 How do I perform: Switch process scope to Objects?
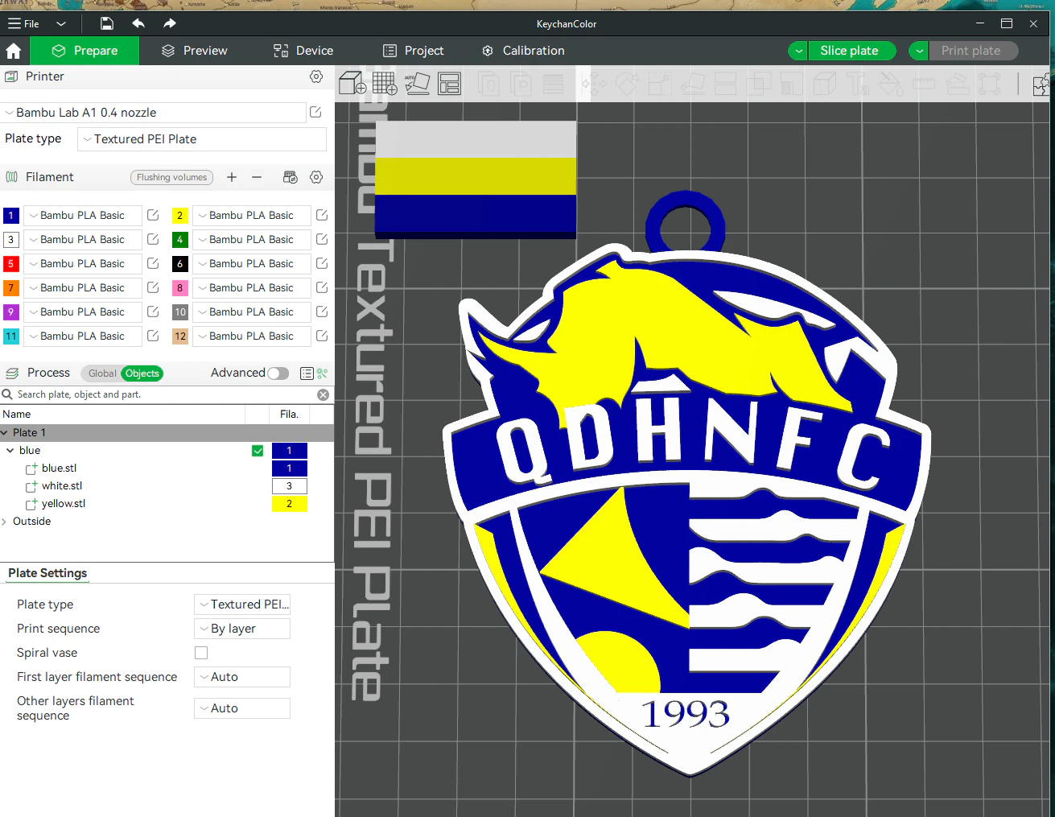[142, 373]
